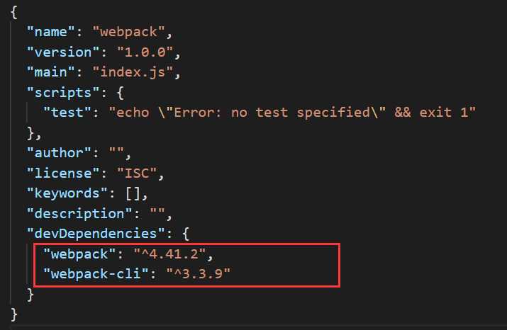
Task: Click the "webpack-cli" dependency key
Action: (x=96, y=274)
